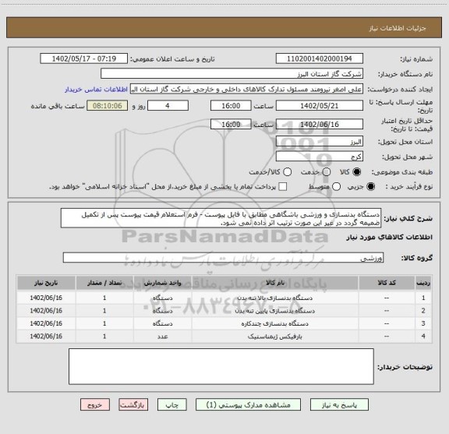
Task: Choose the جزیی purchase type radio
Action: point(371,187)
